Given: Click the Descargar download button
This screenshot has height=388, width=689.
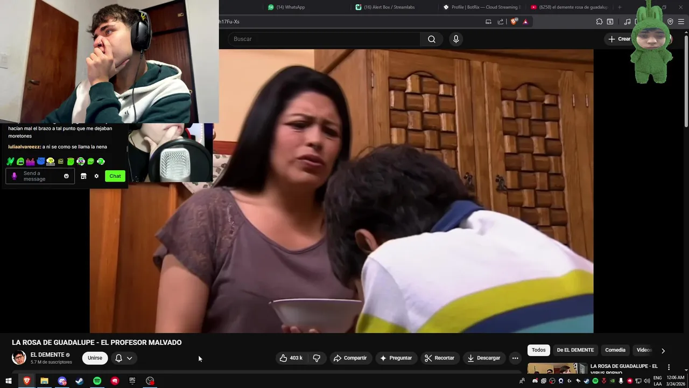Looking at the screenshot, I should point(484,358).
